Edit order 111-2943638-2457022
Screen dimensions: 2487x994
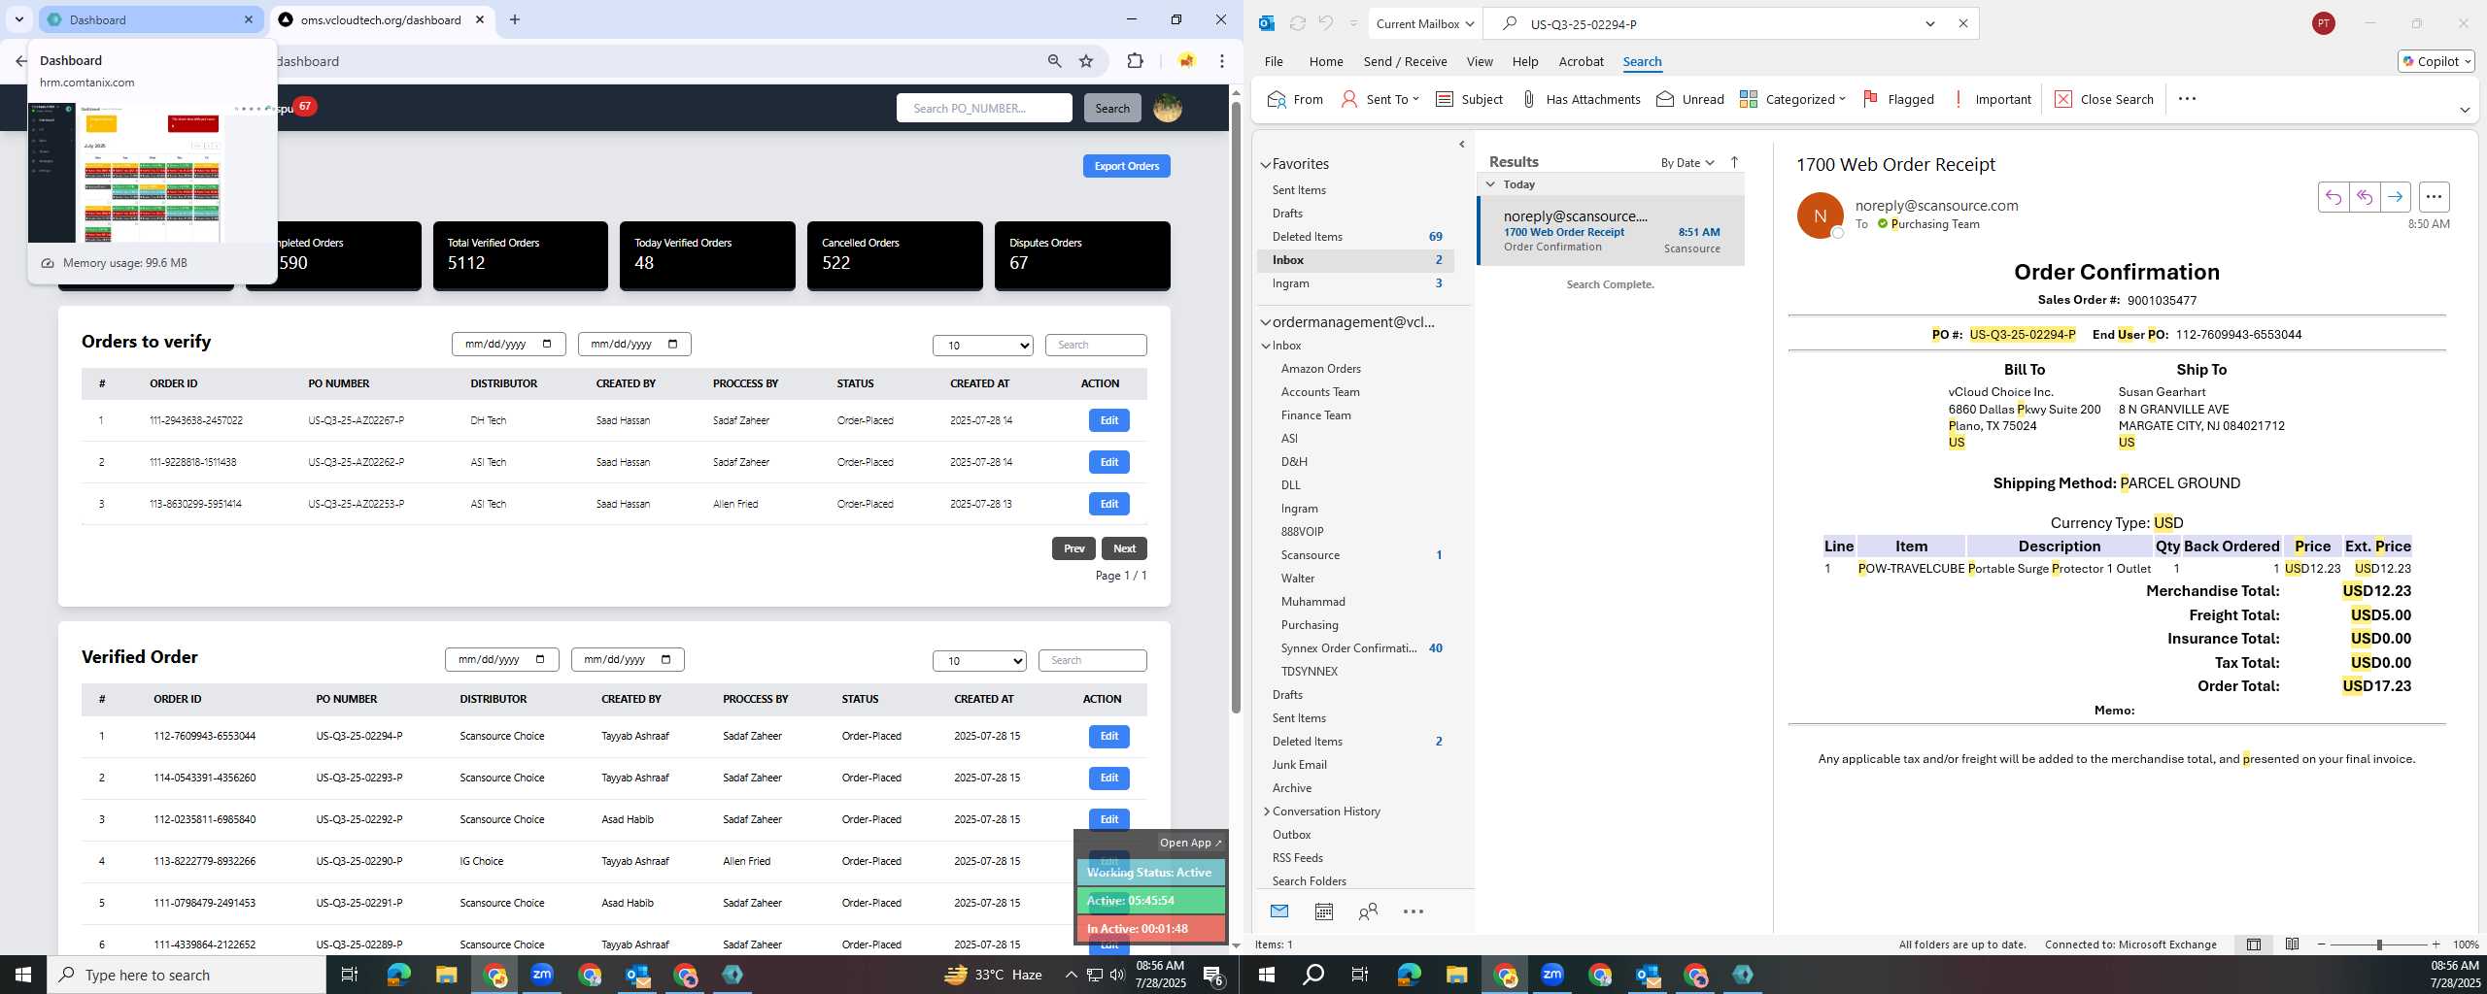(1108, 420)
